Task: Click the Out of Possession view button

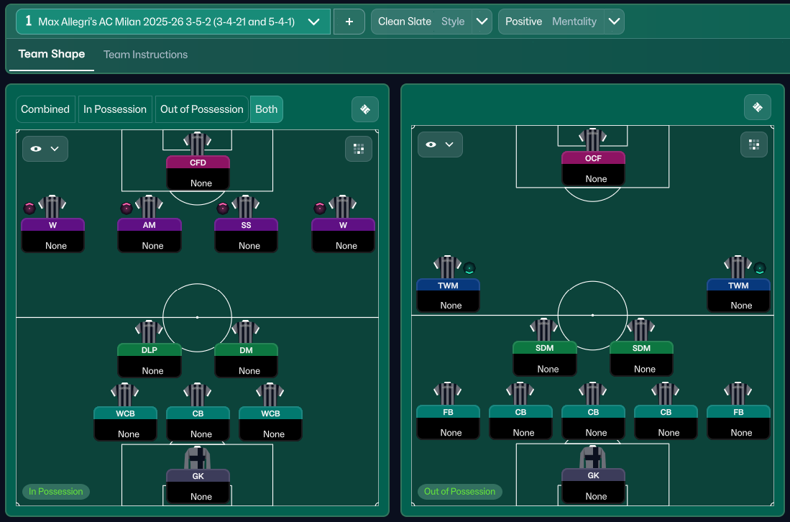Action: tap(201, 109)
